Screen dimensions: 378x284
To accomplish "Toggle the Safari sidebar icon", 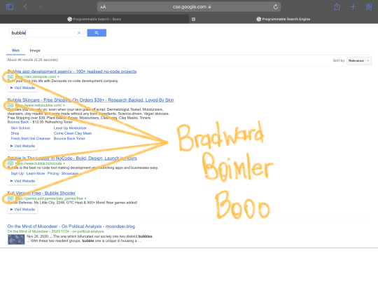I will (x=10, y=7).
